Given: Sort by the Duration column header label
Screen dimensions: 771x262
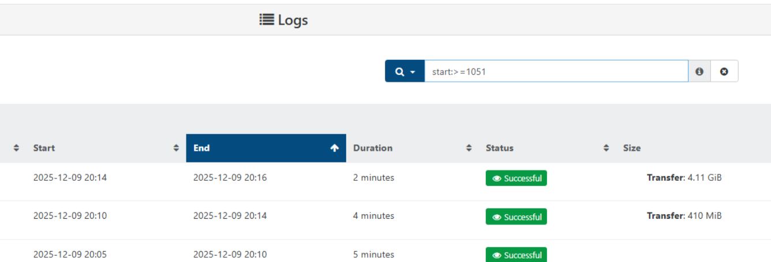Looking at the screenshot, I should (x=373, y=148).
